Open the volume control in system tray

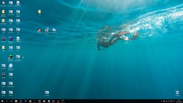(x=168, y=101)
